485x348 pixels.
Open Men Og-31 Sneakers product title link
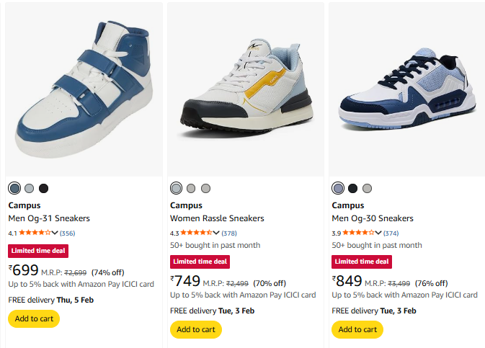(49, 218)
